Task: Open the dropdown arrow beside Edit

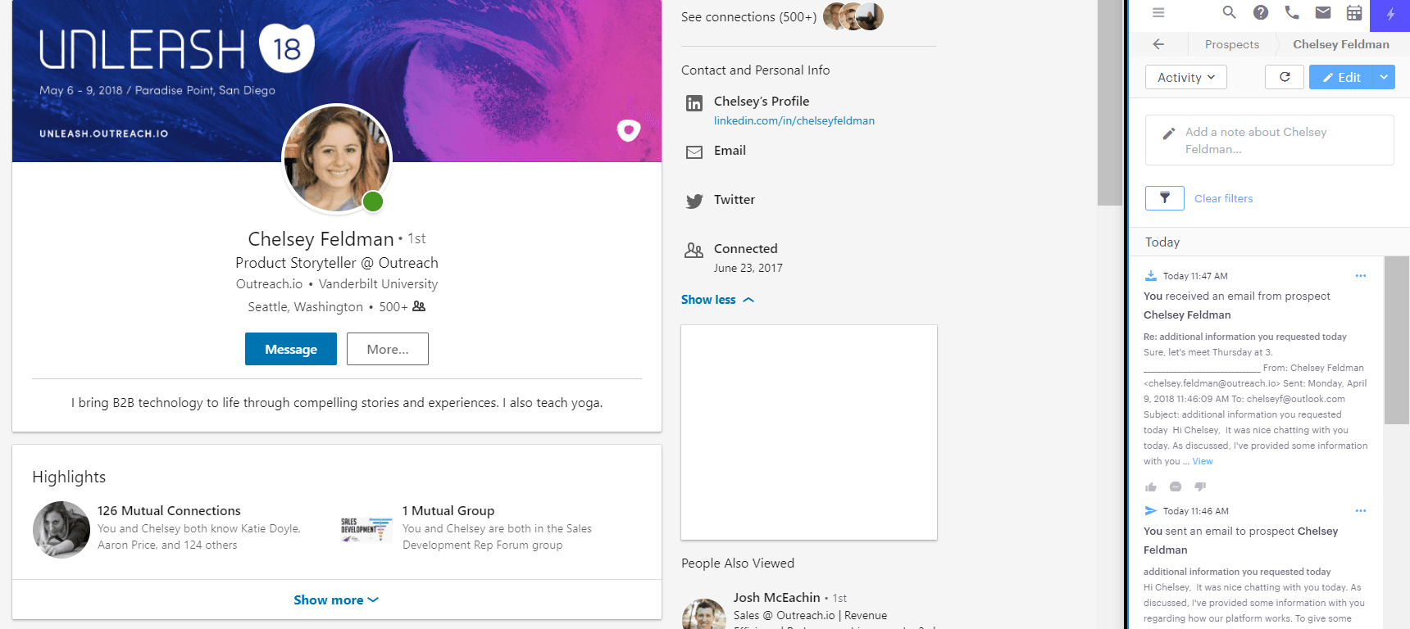Action: (x=1384, y=77)
